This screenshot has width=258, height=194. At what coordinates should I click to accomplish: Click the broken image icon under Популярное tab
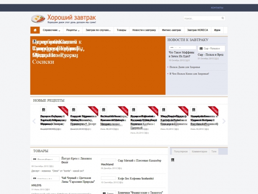coord(172,160)
